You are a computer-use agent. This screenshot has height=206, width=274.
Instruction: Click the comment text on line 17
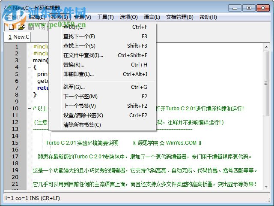coord(145,157)
